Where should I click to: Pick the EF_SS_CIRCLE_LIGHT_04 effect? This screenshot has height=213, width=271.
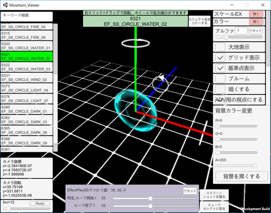[x=27, y=88]
